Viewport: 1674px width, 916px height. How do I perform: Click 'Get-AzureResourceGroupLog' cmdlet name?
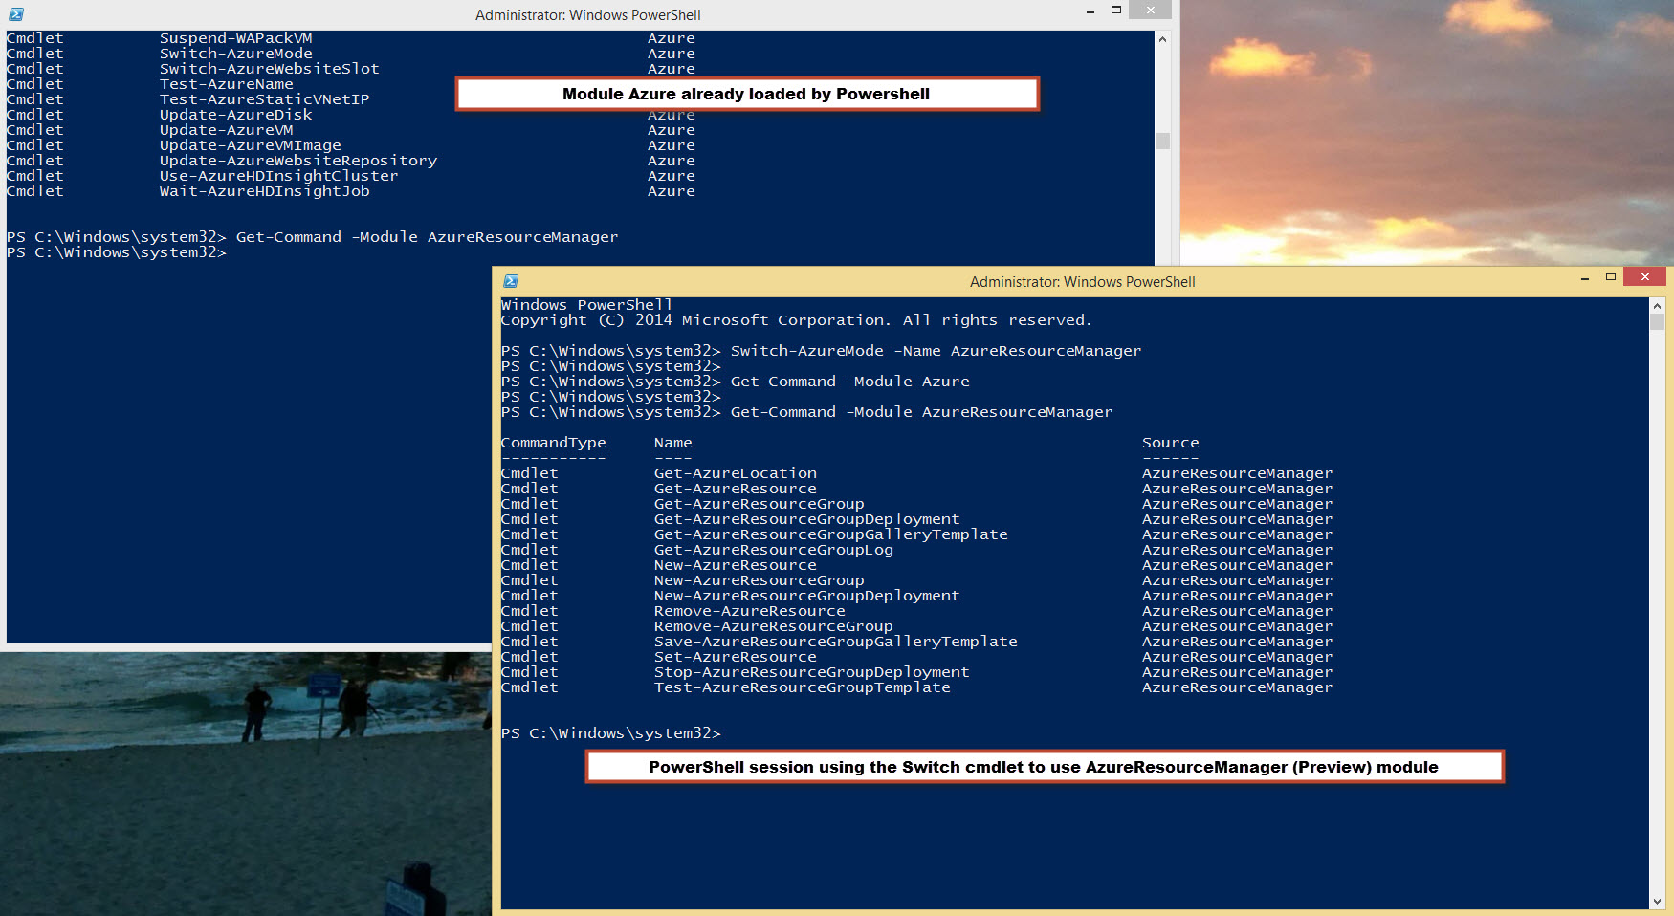click(774, 550)
